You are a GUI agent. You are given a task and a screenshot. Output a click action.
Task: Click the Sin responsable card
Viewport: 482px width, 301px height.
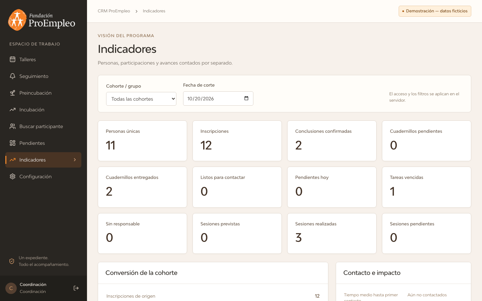[142, 233]
